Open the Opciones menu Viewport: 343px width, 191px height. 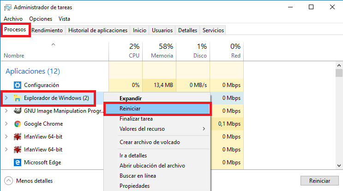(41, 19)
